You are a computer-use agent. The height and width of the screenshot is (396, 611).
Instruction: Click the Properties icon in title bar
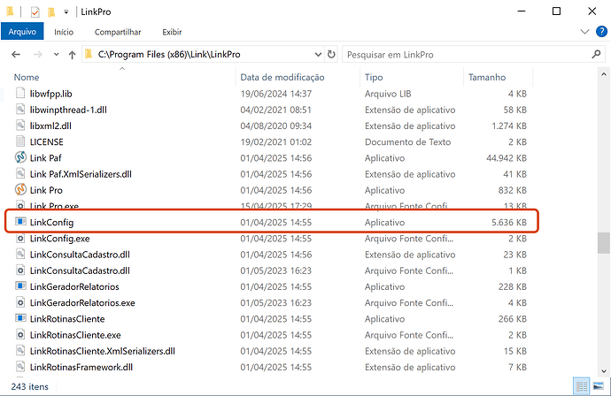[35, 11]
